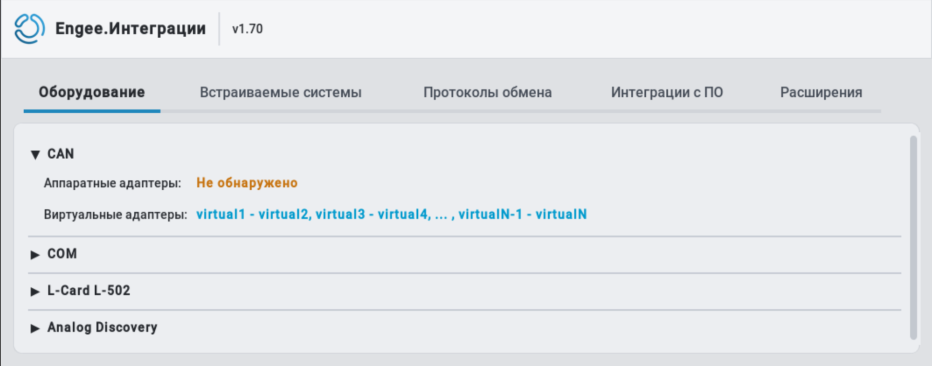932x366 pixels.
Task: Select the Оборудование tab
Action: 92,92
